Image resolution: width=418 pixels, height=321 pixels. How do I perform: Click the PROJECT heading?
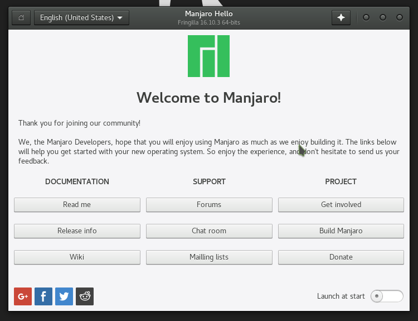pyautogui.click(x=341, y=181)
